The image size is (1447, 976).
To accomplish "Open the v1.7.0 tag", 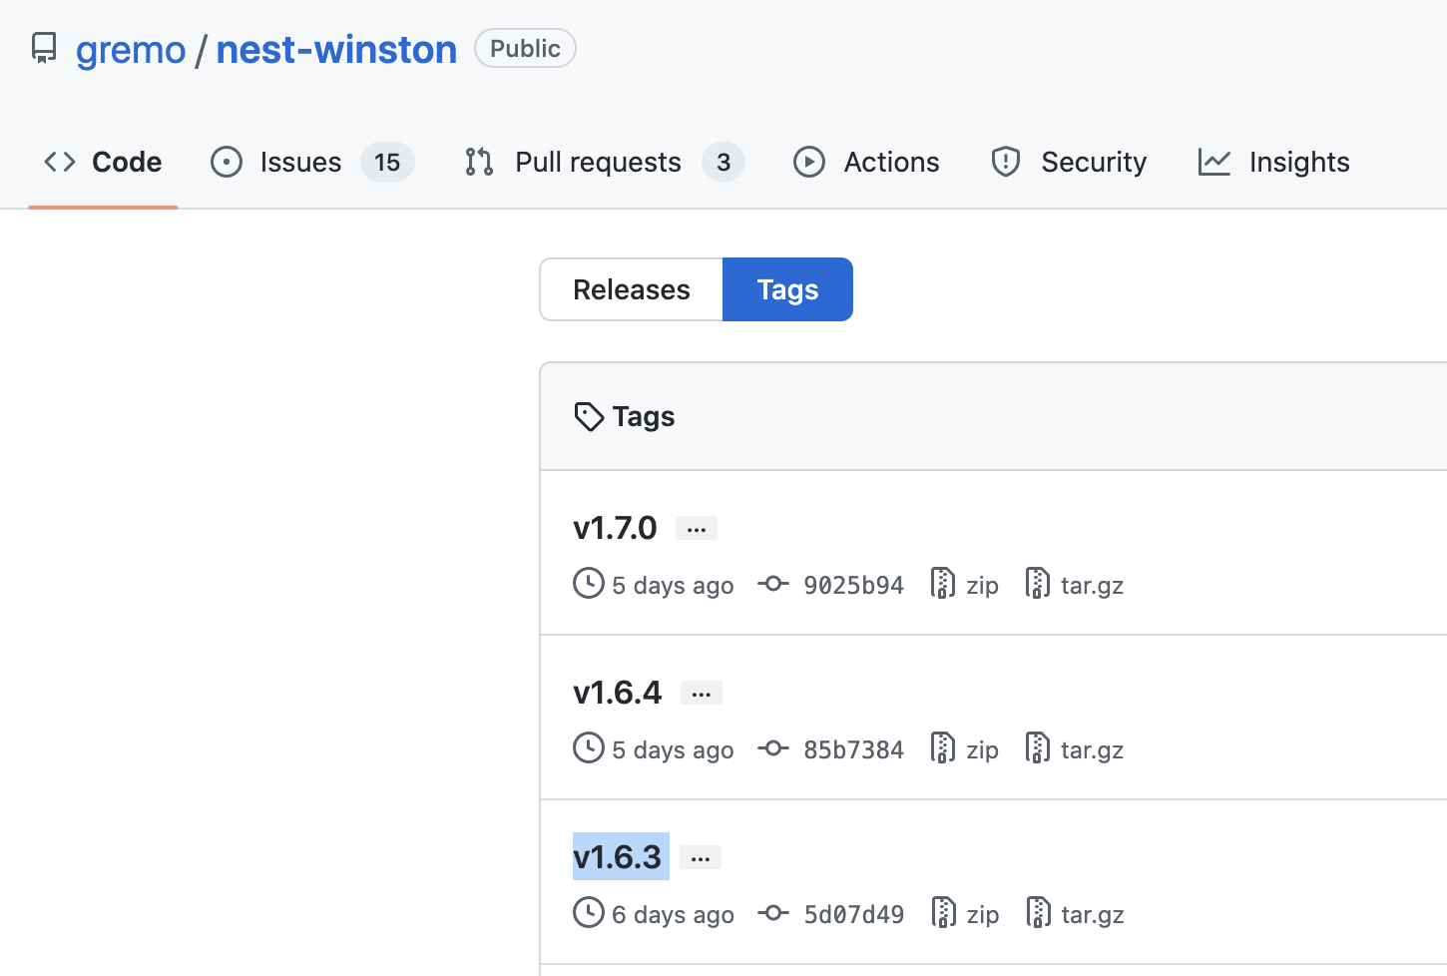I will click(615, 527).
